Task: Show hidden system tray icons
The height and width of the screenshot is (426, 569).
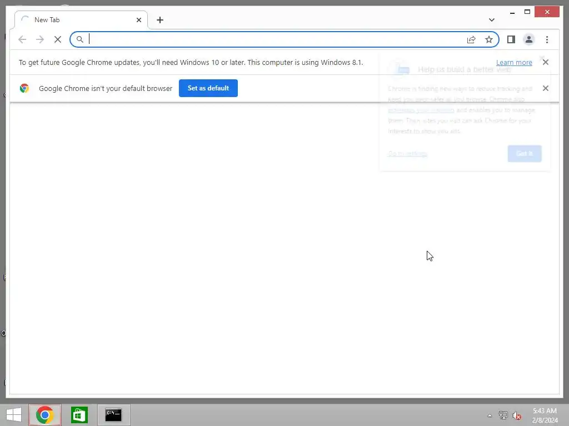Action: coord(490,415)
